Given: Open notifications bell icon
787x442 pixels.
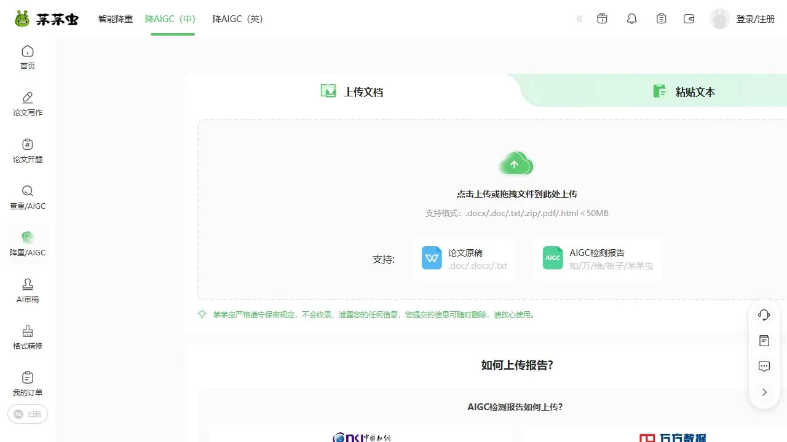Looking at the screenshot, I should [631, 19].
